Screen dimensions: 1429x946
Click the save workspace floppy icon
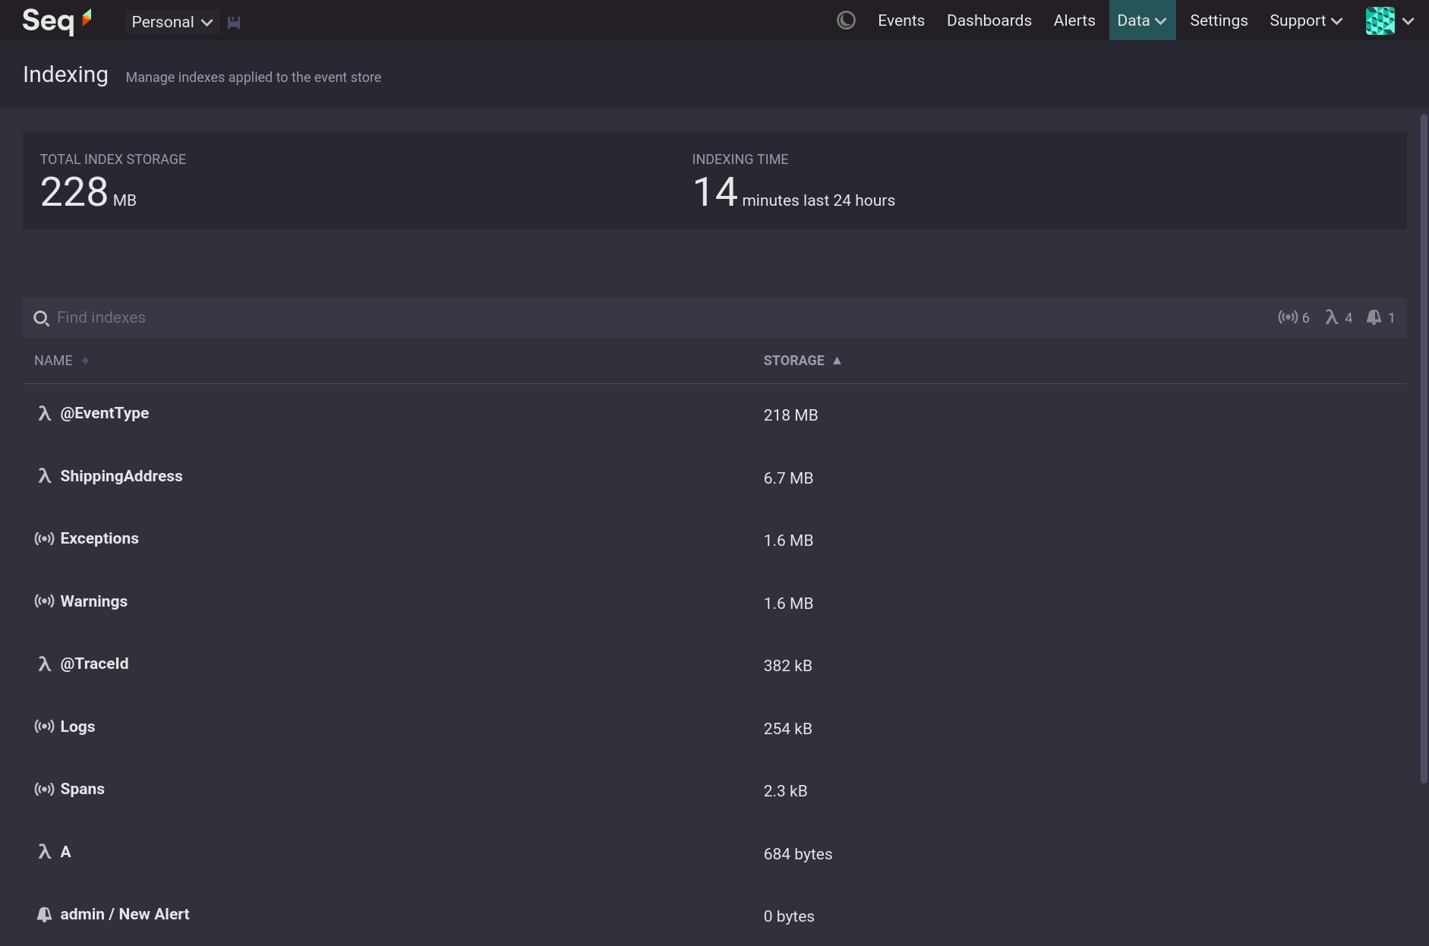tap(234, 22)
